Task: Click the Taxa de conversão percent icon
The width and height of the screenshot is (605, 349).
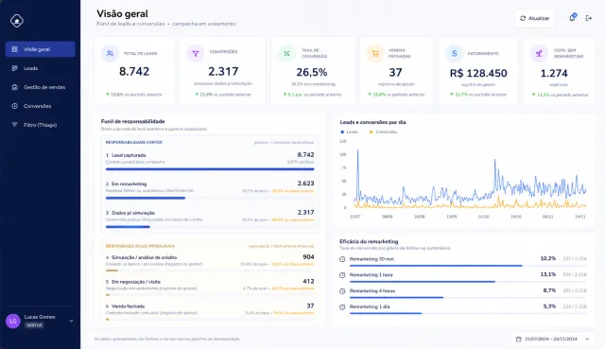Action: [286, 53]
